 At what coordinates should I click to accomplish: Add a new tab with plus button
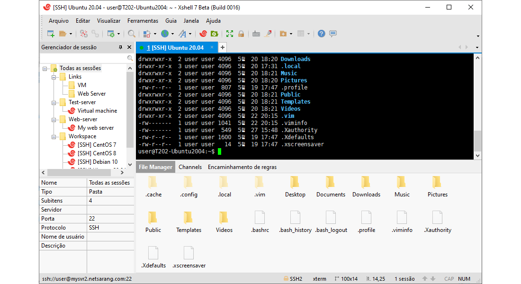pyautogui.click(x=223, y=47)
